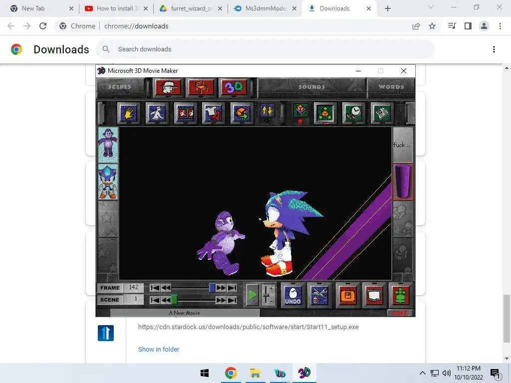511x383 pixels.
Task: Click the red EXIT button
Action: (x=400, y=313)
